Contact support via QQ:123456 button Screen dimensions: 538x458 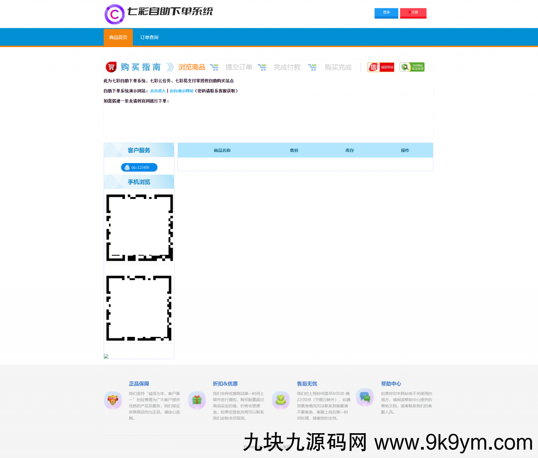pos(139,167)
